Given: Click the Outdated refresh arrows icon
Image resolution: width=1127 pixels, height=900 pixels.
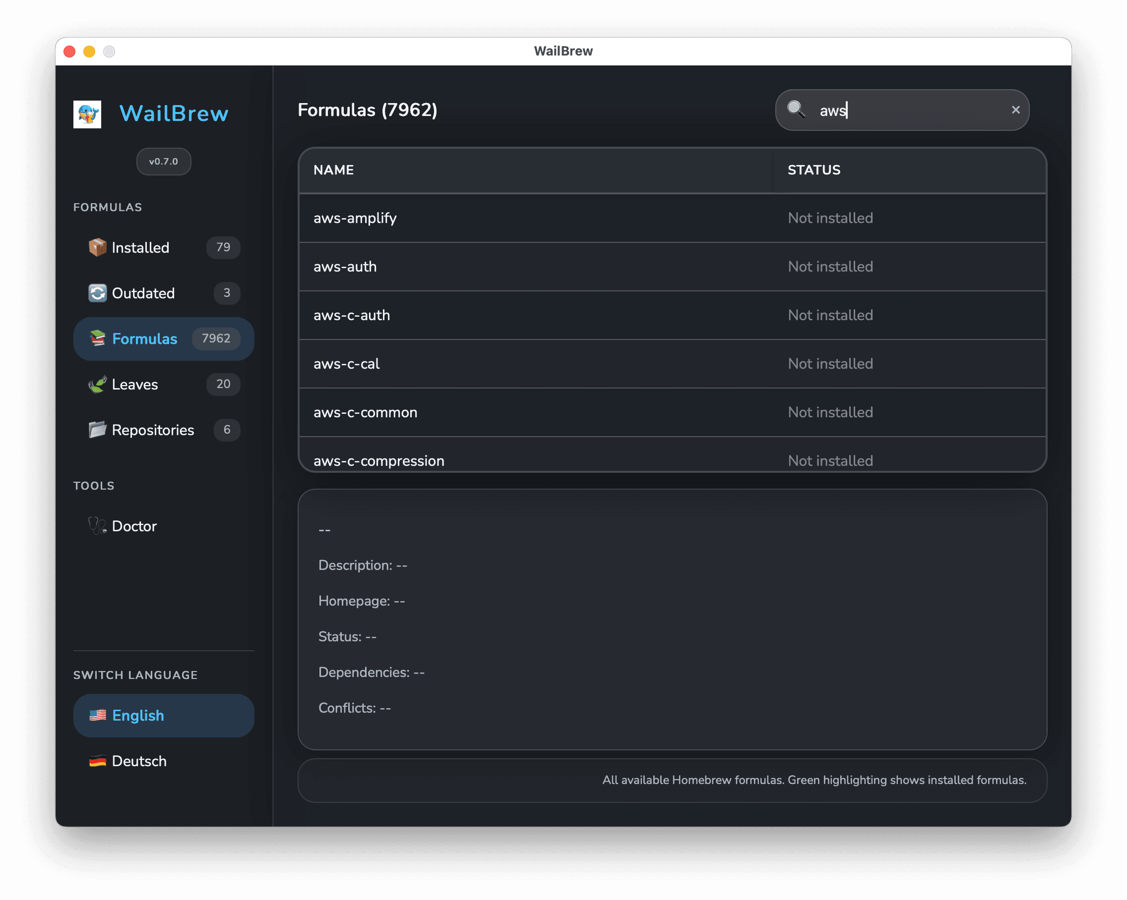Looking at the screenshot, I should click(97, 293).
